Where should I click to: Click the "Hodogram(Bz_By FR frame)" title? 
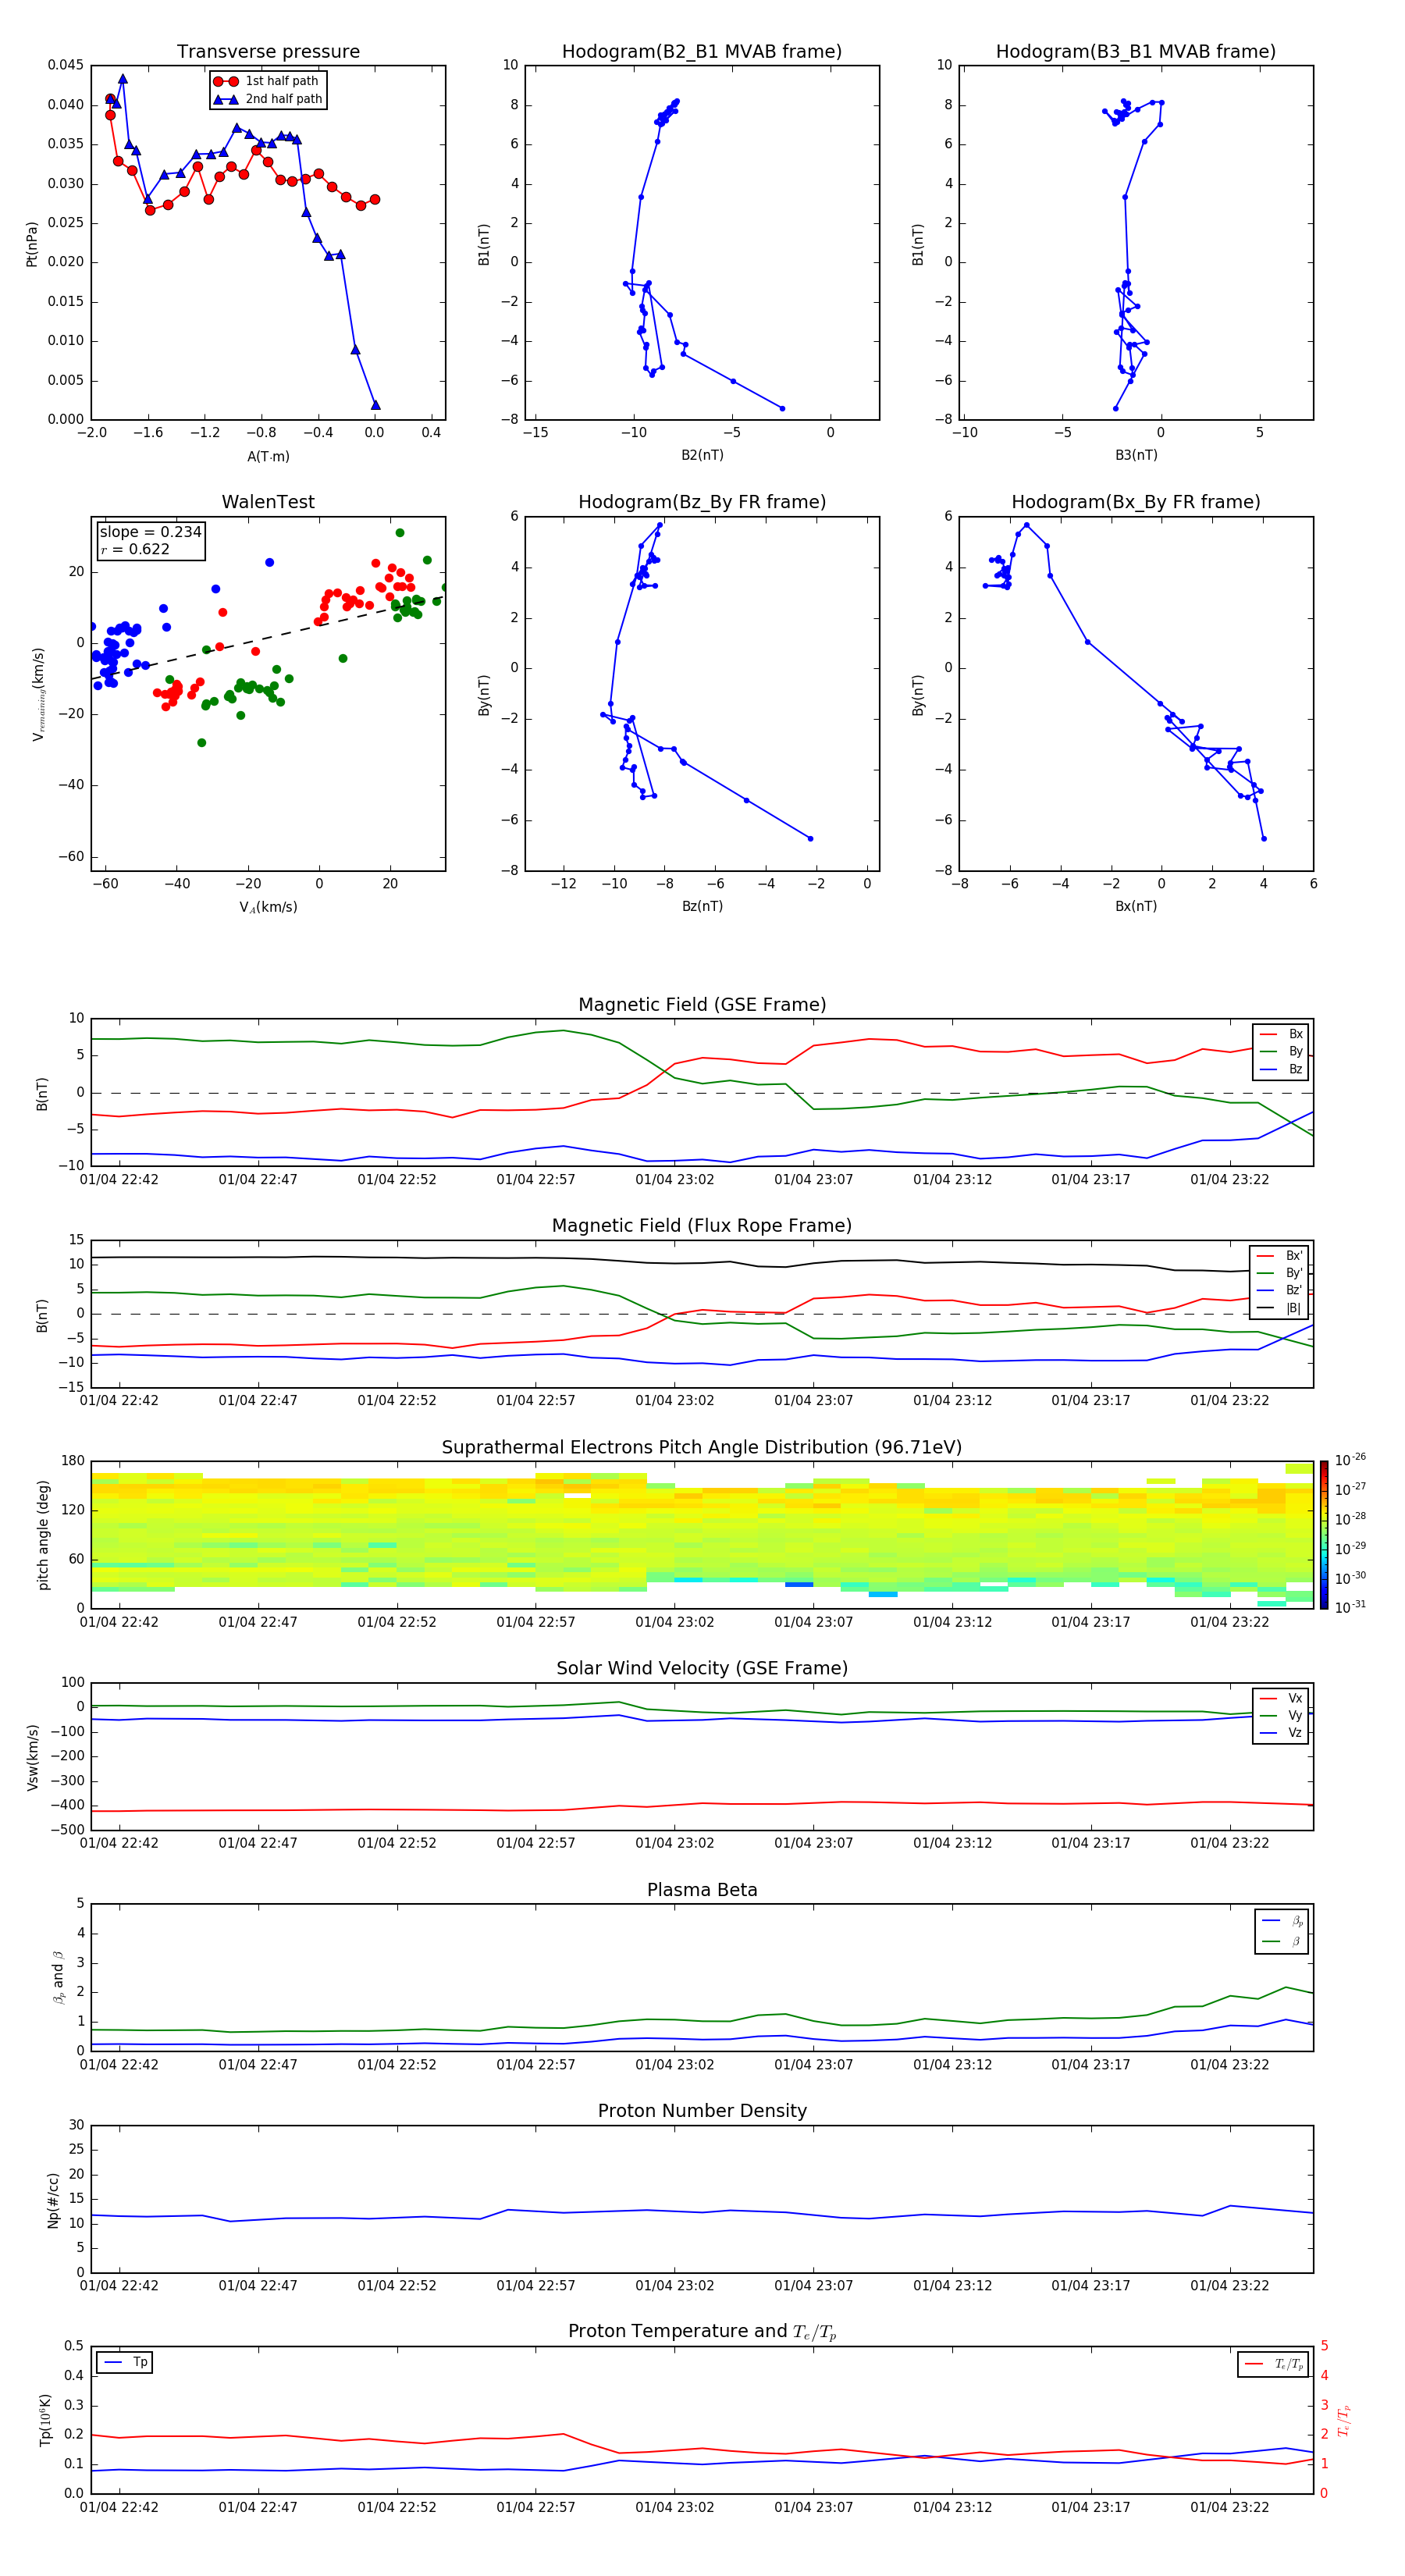[702, 502]
